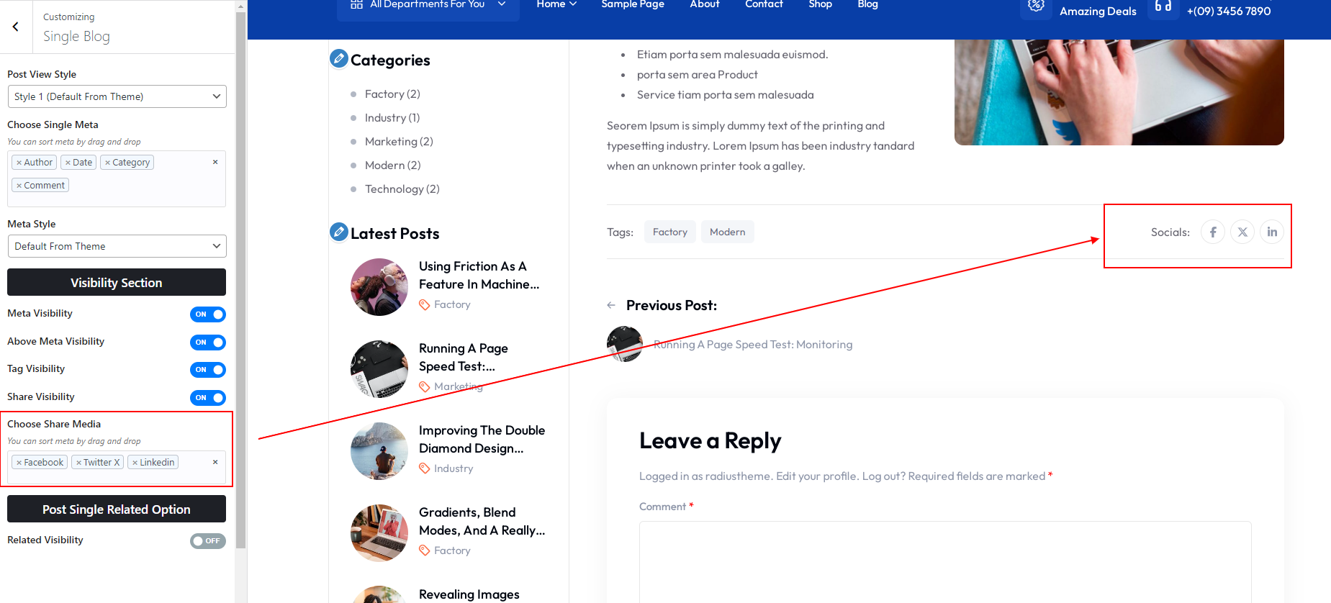The image size is (1331, 603).
Task: Open Modern (2) category
Action: click(x=392, y=166)
